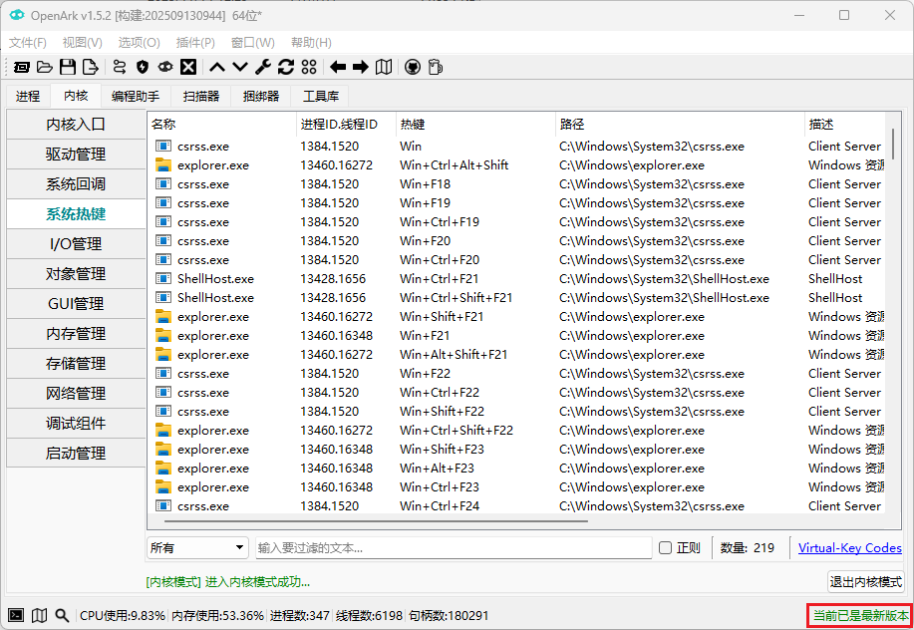
Task: Click the right arrow toolbar icon
Action: (x=361, y=67)
